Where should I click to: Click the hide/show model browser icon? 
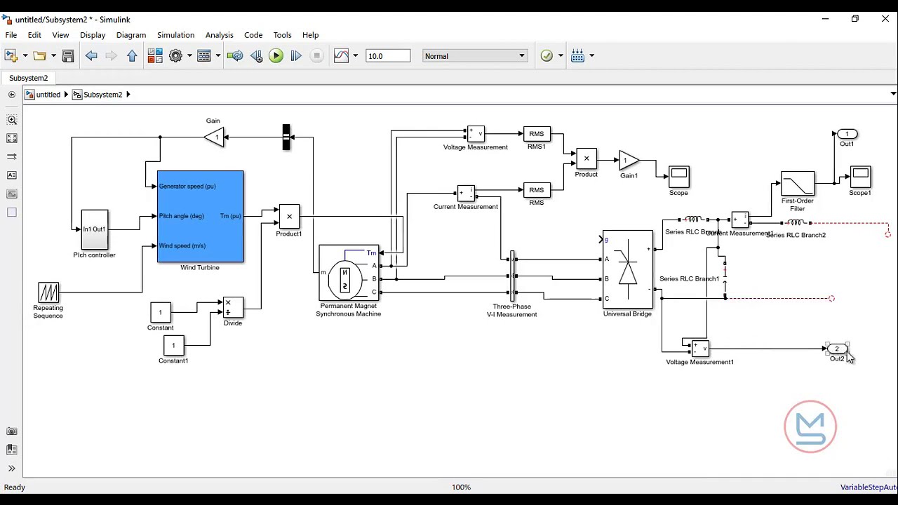[x=11, y=95]
